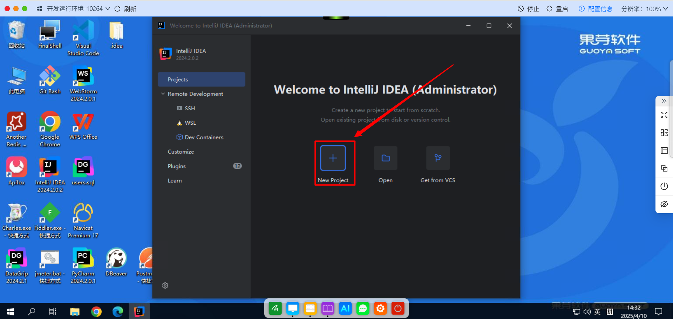Screen dimensions: 673x319
Task: Click the Git Bash desktop icon
Action: pos(50,80)
